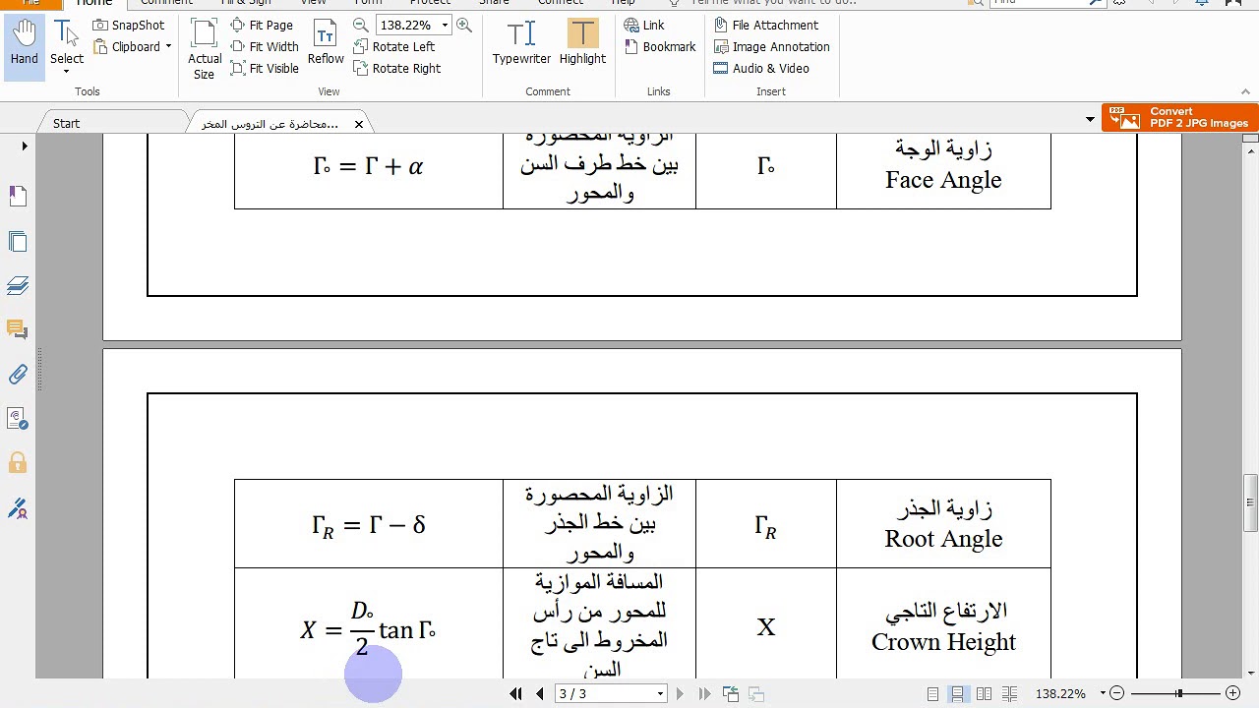This screenshot has height=708, width=1259.
Task: Add a Bookmark
Action: pos(659,46)
